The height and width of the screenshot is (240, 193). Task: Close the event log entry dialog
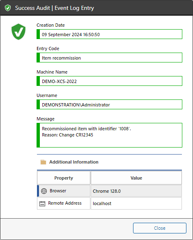click(160, 228)
